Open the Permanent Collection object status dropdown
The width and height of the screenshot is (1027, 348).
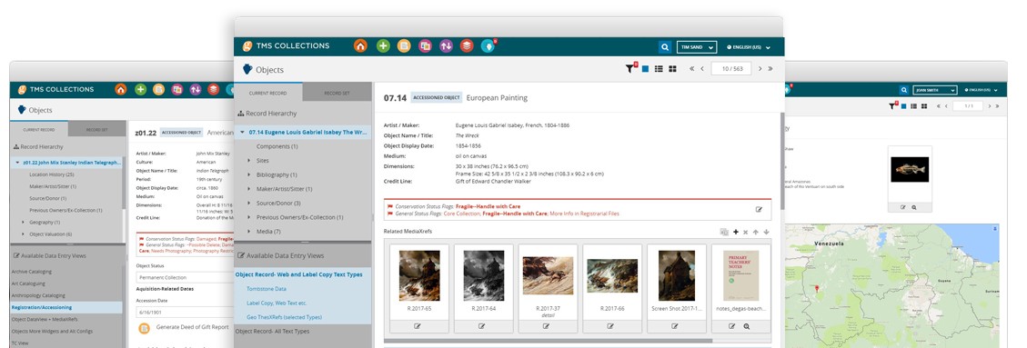[x=185, y=277]
